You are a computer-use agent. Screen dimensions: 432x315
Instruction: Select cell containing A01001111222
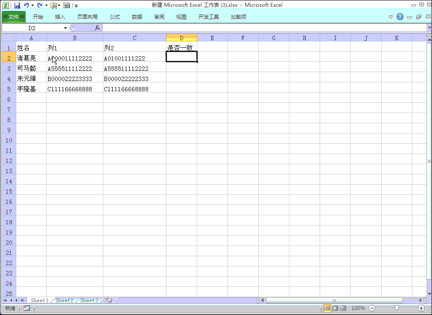click(x=135, y=57)
